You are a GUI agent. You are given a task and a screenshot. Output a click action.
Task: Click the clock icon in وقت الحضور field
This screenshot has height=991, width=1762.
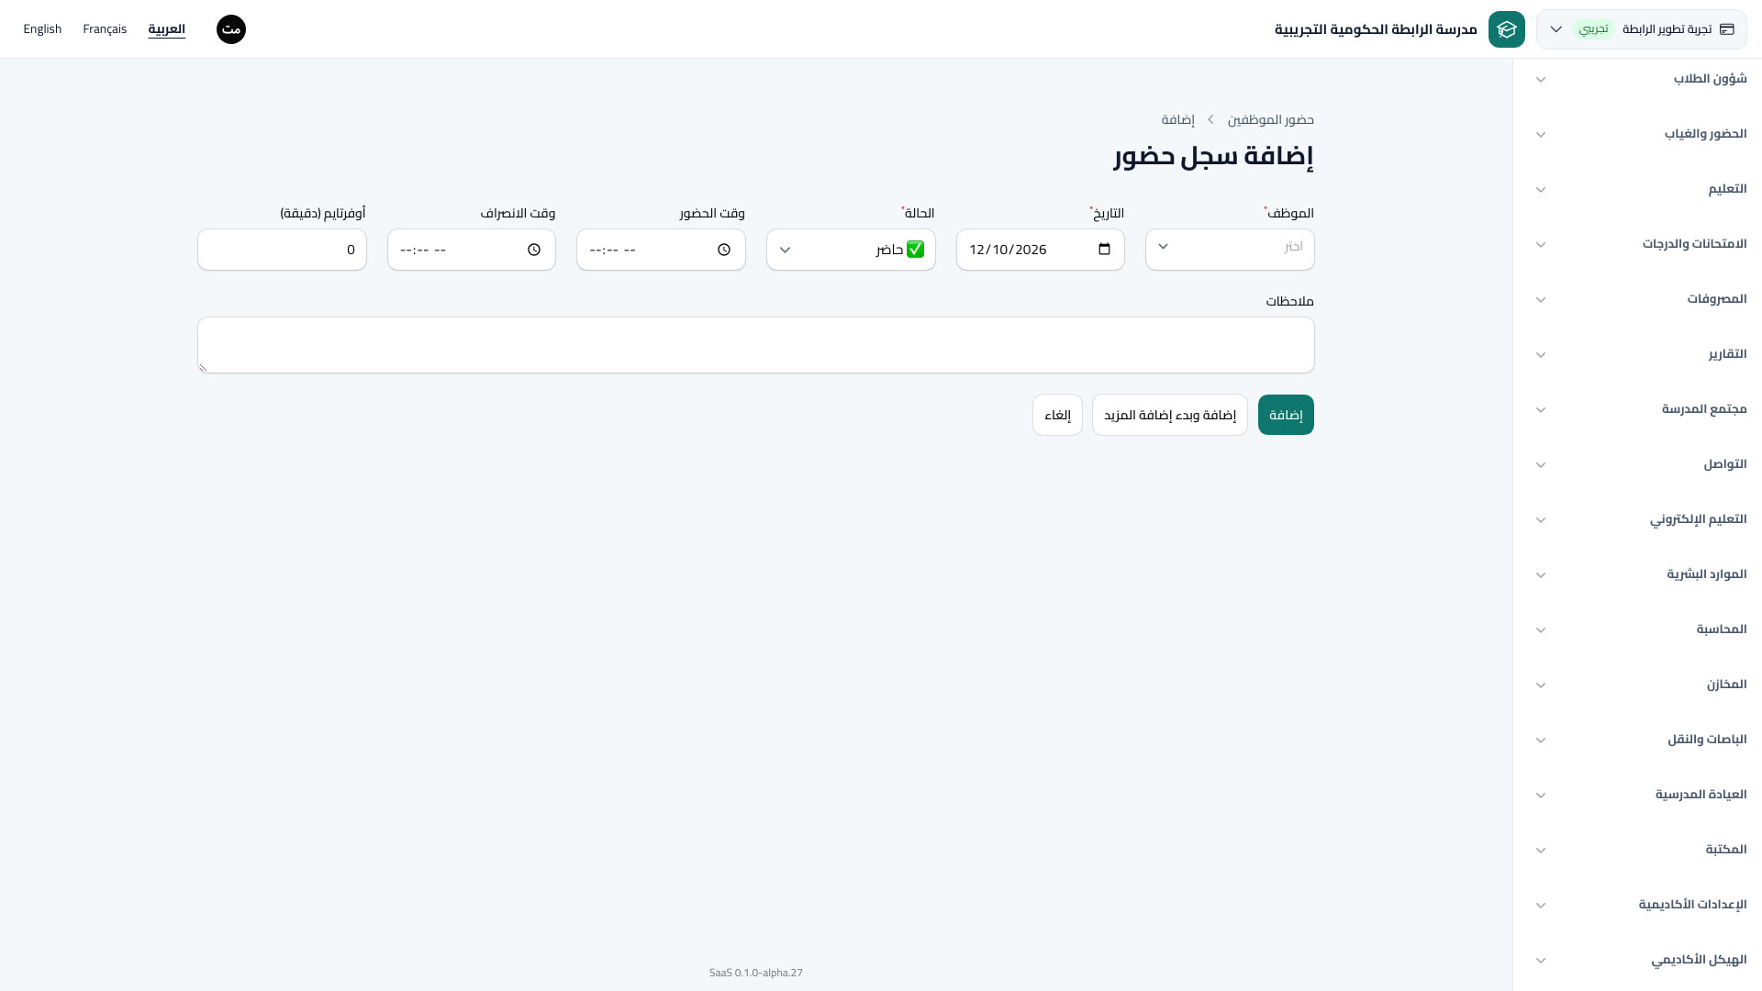click(x=724, y=250)
